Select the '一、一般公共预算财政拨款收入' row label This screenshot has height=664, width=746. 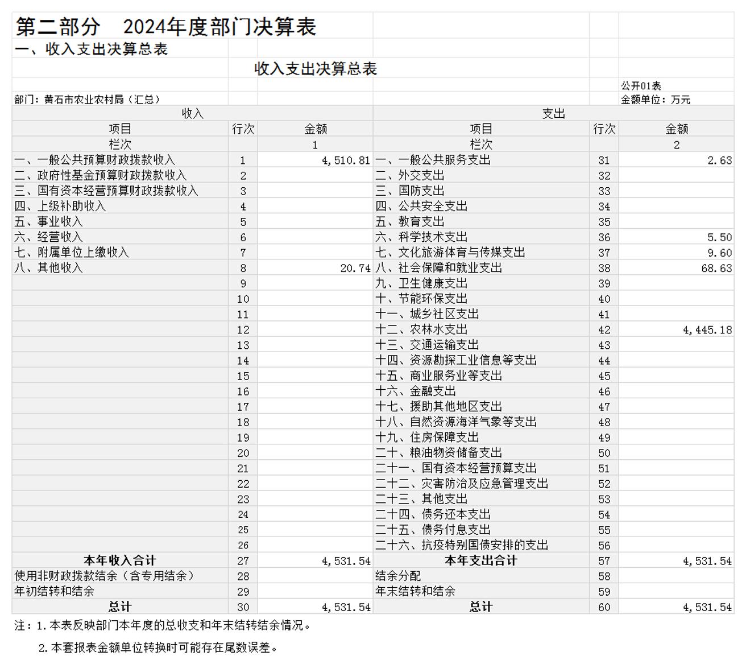pos(94,160)
